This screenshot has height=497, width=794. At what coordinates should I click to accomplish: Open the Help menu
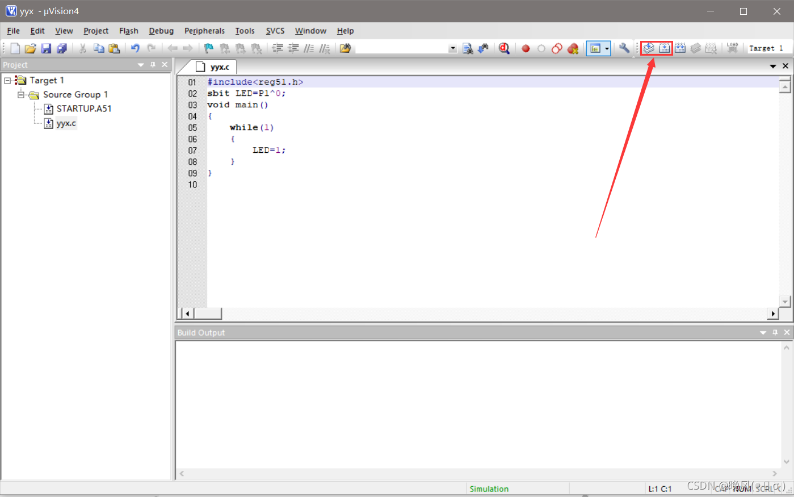click(345, 31)
